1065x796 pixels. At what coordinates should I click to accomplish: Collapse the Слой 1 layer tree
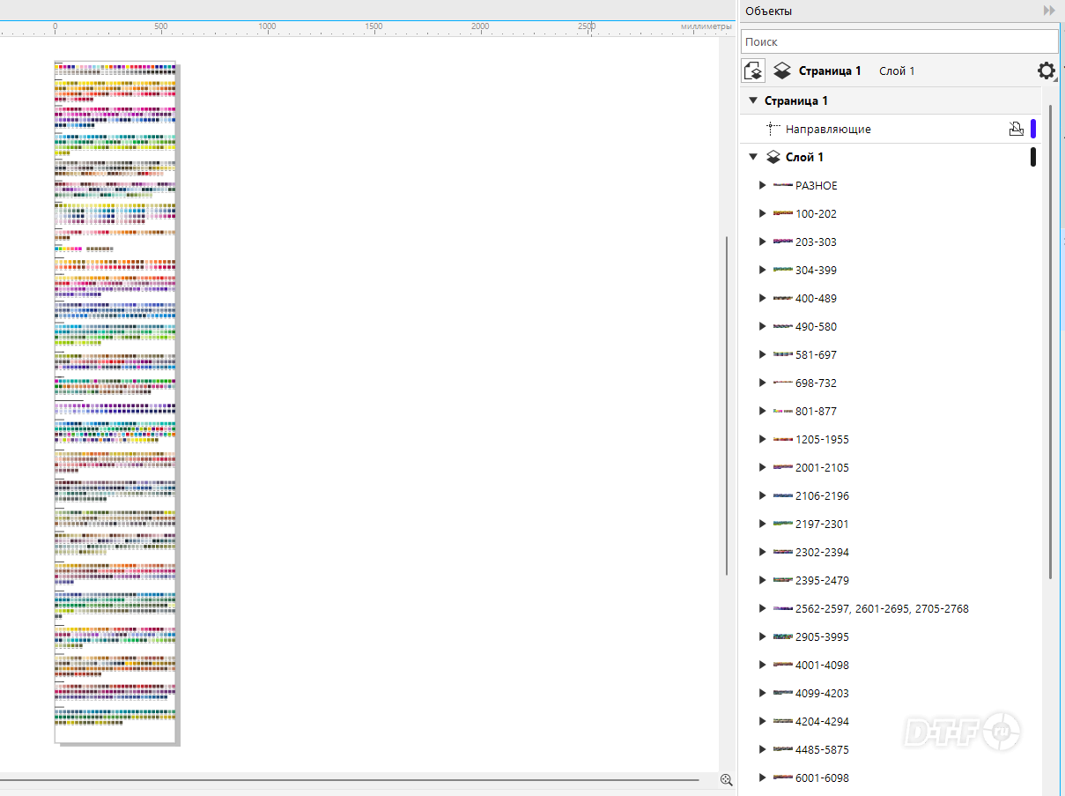pyautogui.click(x=753, y=157)
